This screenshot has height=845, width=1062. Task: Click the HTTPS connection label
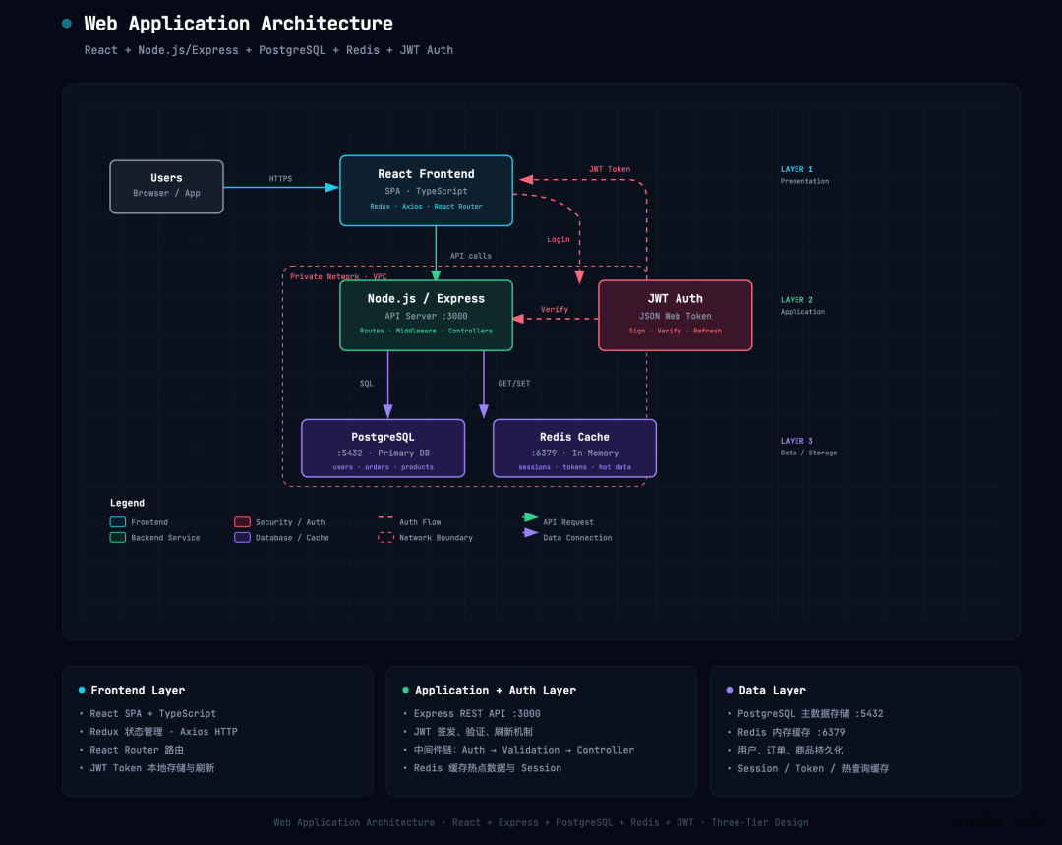click(x=280, y=179)
